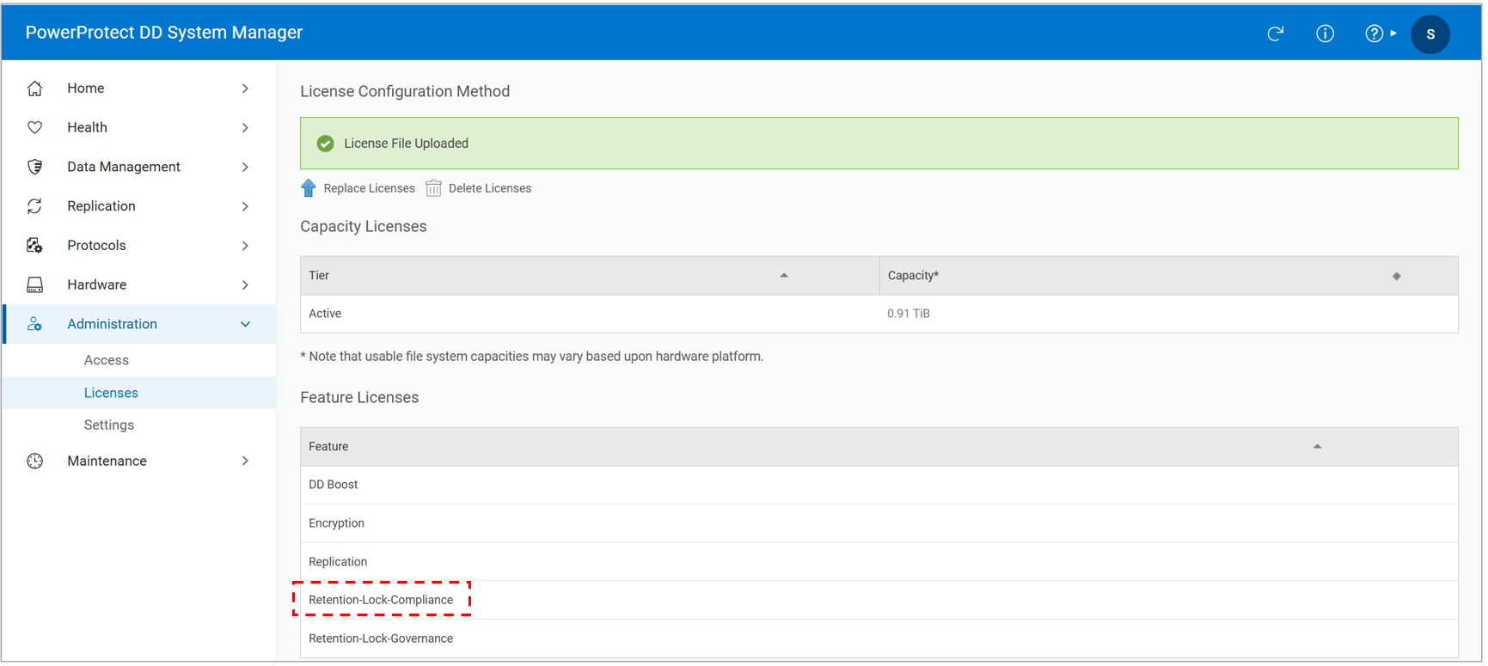Click the Tier column header
This screenshot has width=1488, height=666.
tap(590, 276)
